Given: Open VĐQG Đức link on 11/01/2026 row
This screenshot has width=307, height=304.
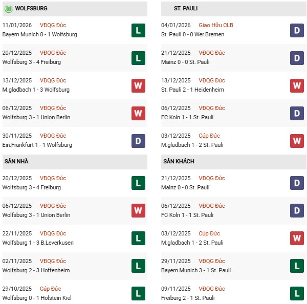Looking at the screenshot, I should click(53, 25).
